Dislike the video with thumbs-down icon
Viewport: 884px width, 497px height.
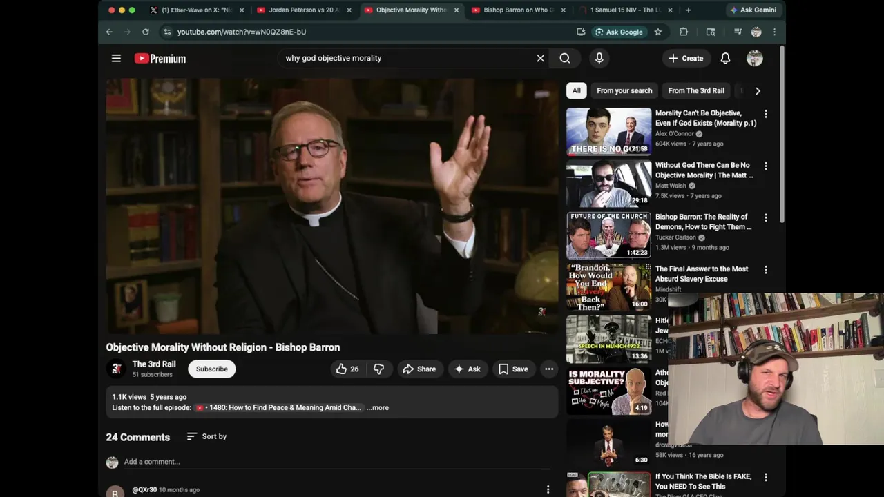[x=378, y=369]
